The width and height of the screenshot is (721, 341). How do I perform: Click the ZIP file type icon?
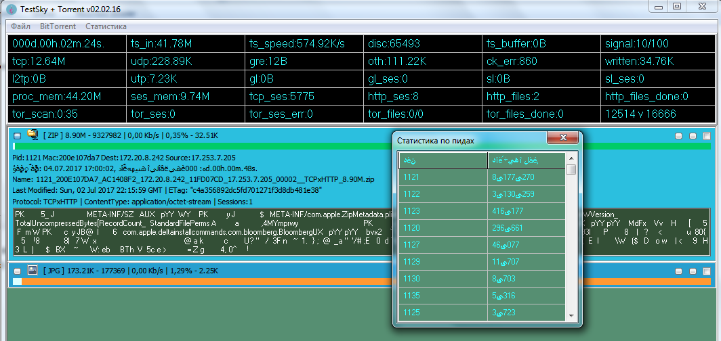tap(32, 135)
